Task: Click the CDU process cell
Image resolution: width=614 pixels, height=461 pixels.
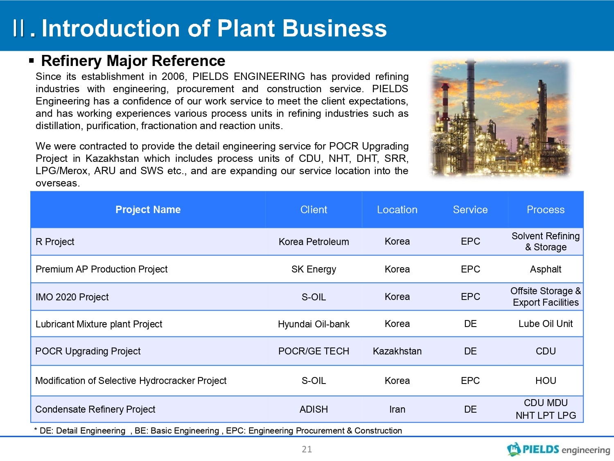Action: [546, 351]
